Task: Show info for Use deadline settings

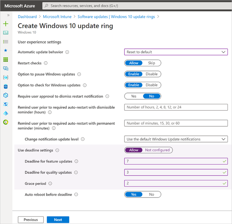Action: [x=57, y=150]
